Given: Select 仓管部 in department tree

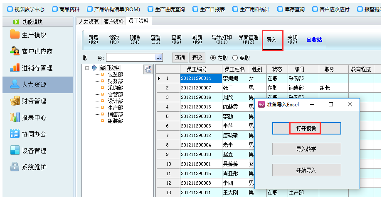Looking at the screenshot, I should (115, 94).
